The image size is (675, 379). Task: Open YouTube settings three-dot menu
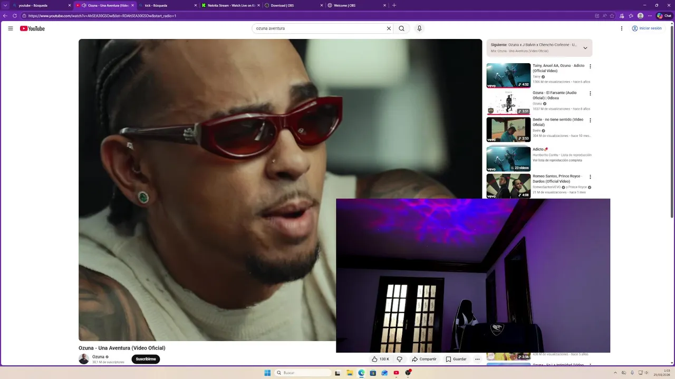pos(622,28)
